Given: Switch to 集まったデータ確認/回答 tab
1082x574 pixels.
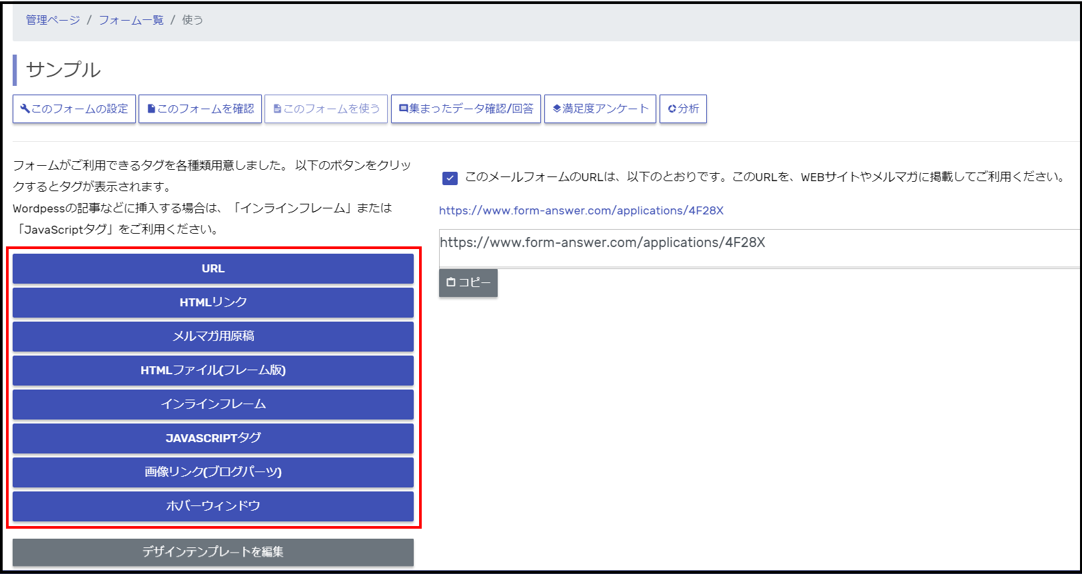Looking at the screenshot, I should point(466,109).
